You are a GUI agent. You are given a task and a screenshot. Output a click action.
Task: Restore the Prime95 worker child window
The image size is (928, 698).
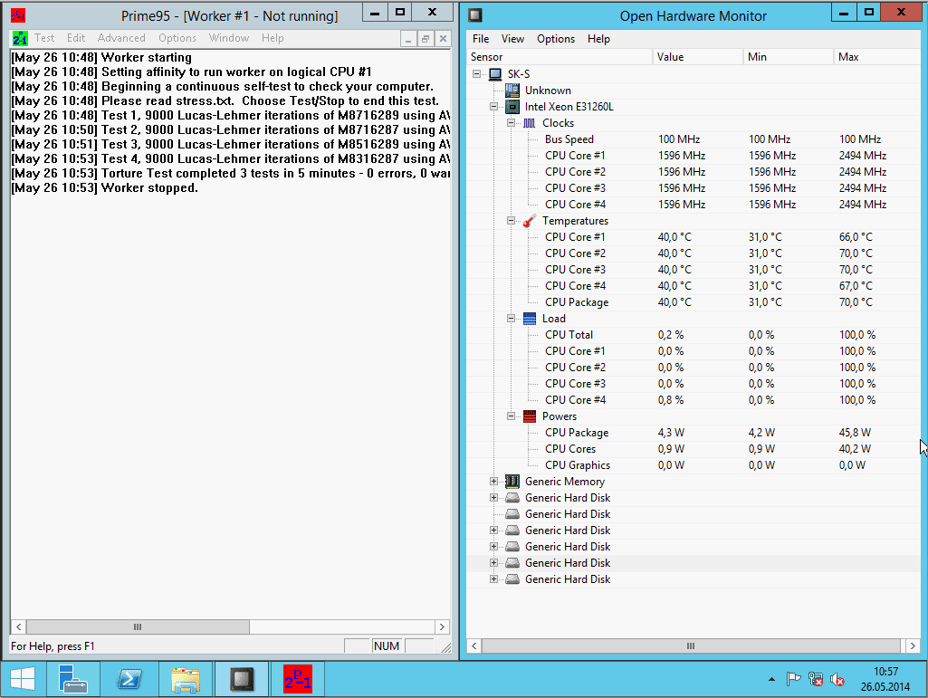pyautogui.click(x=425, y=39)
